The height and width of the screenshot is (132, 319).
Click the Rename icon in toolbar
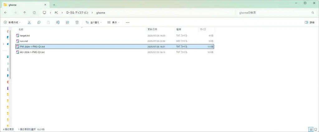click(x=58, y=23)
